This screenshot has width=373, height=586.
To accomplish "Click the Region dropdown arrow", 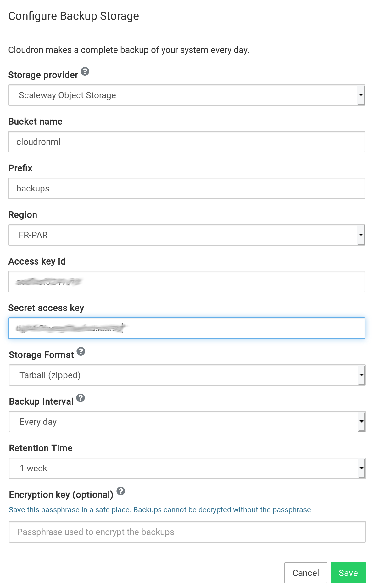I will pyautogui.click(x=361, y=235).
